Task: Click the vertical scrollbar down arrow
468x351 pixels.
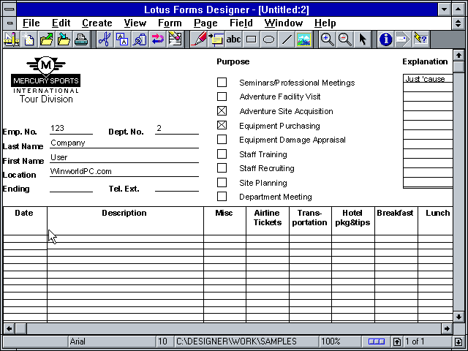Action: [x=458, y=317]
